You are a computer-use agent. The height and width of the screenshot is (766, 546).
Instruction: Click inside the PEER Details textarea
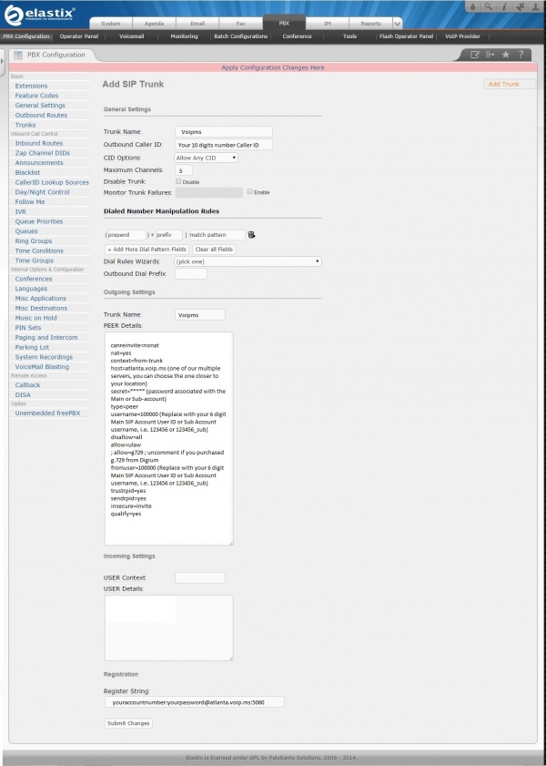[x=169, y=439]
